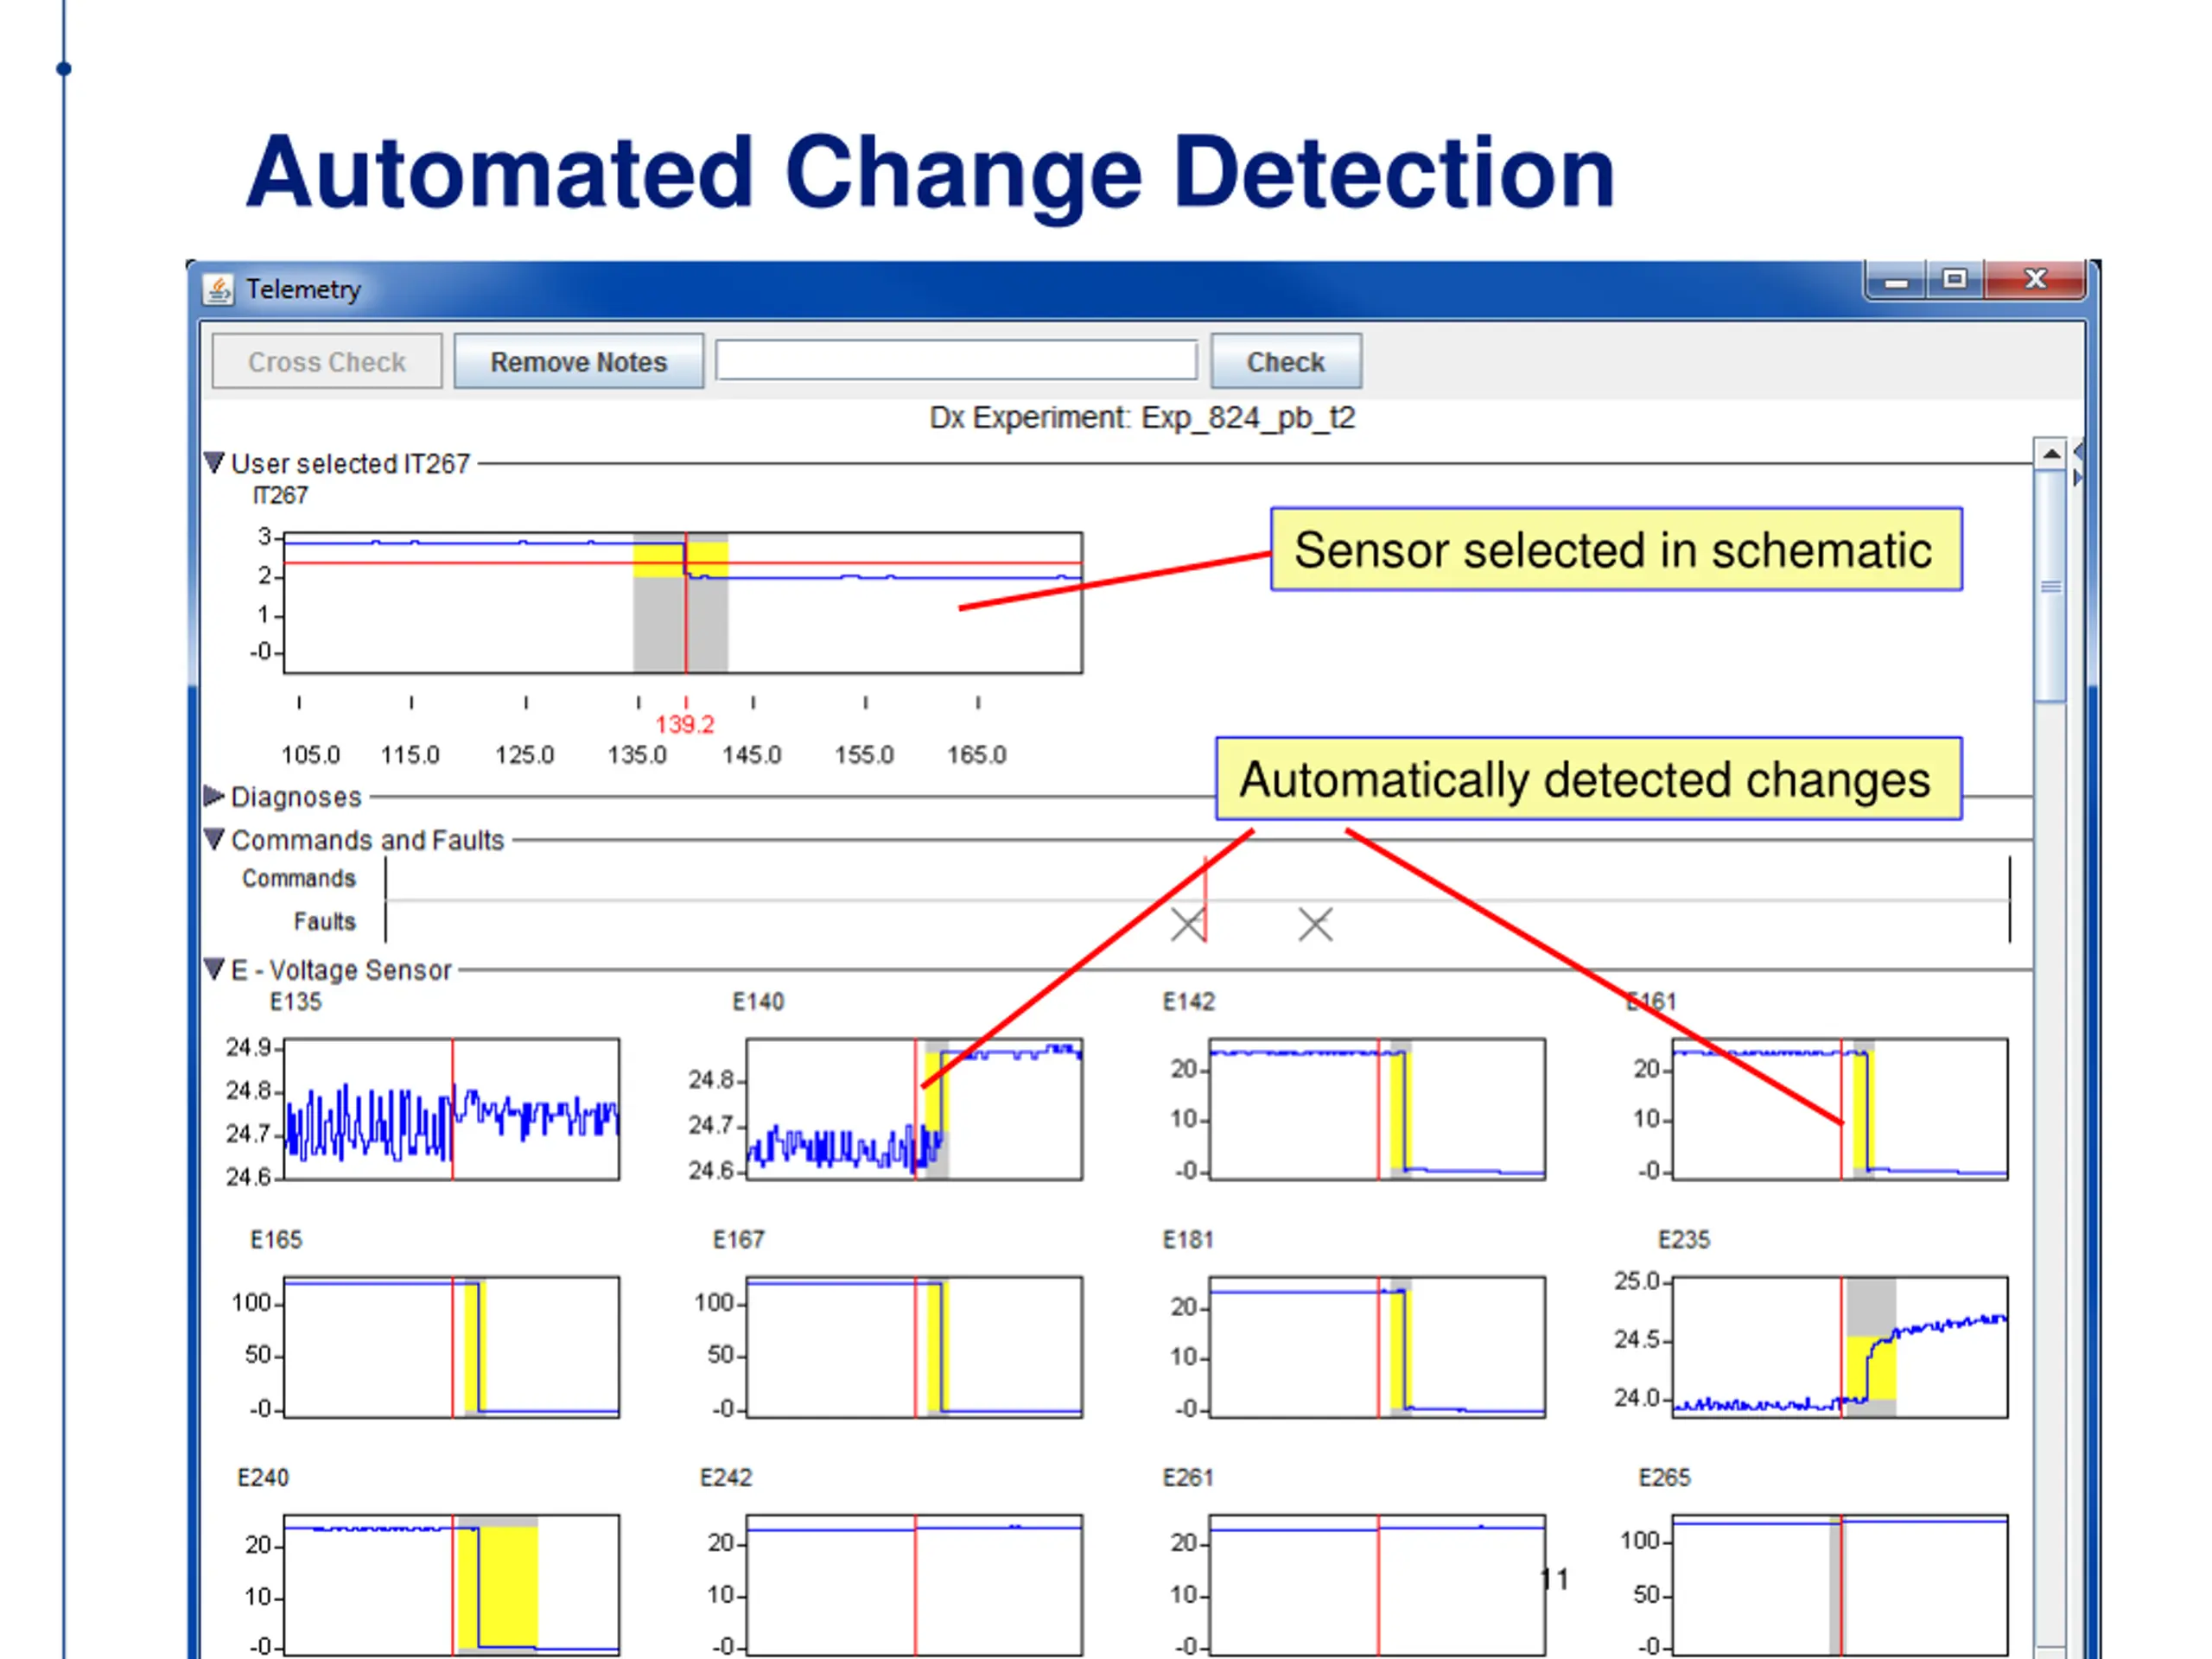Open the E167 voltage chart
Screen dimensions: 2212x1659
[914, 1347]
